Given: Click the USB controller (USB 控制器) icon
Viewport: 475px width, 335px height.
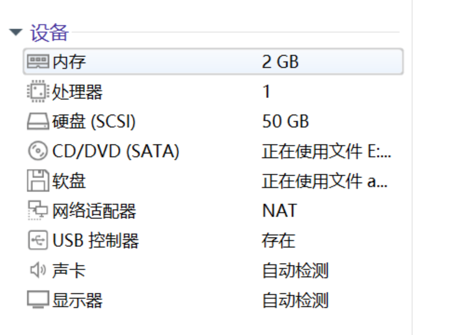Looking at the screenshot, I should click(x=38, y=241).
